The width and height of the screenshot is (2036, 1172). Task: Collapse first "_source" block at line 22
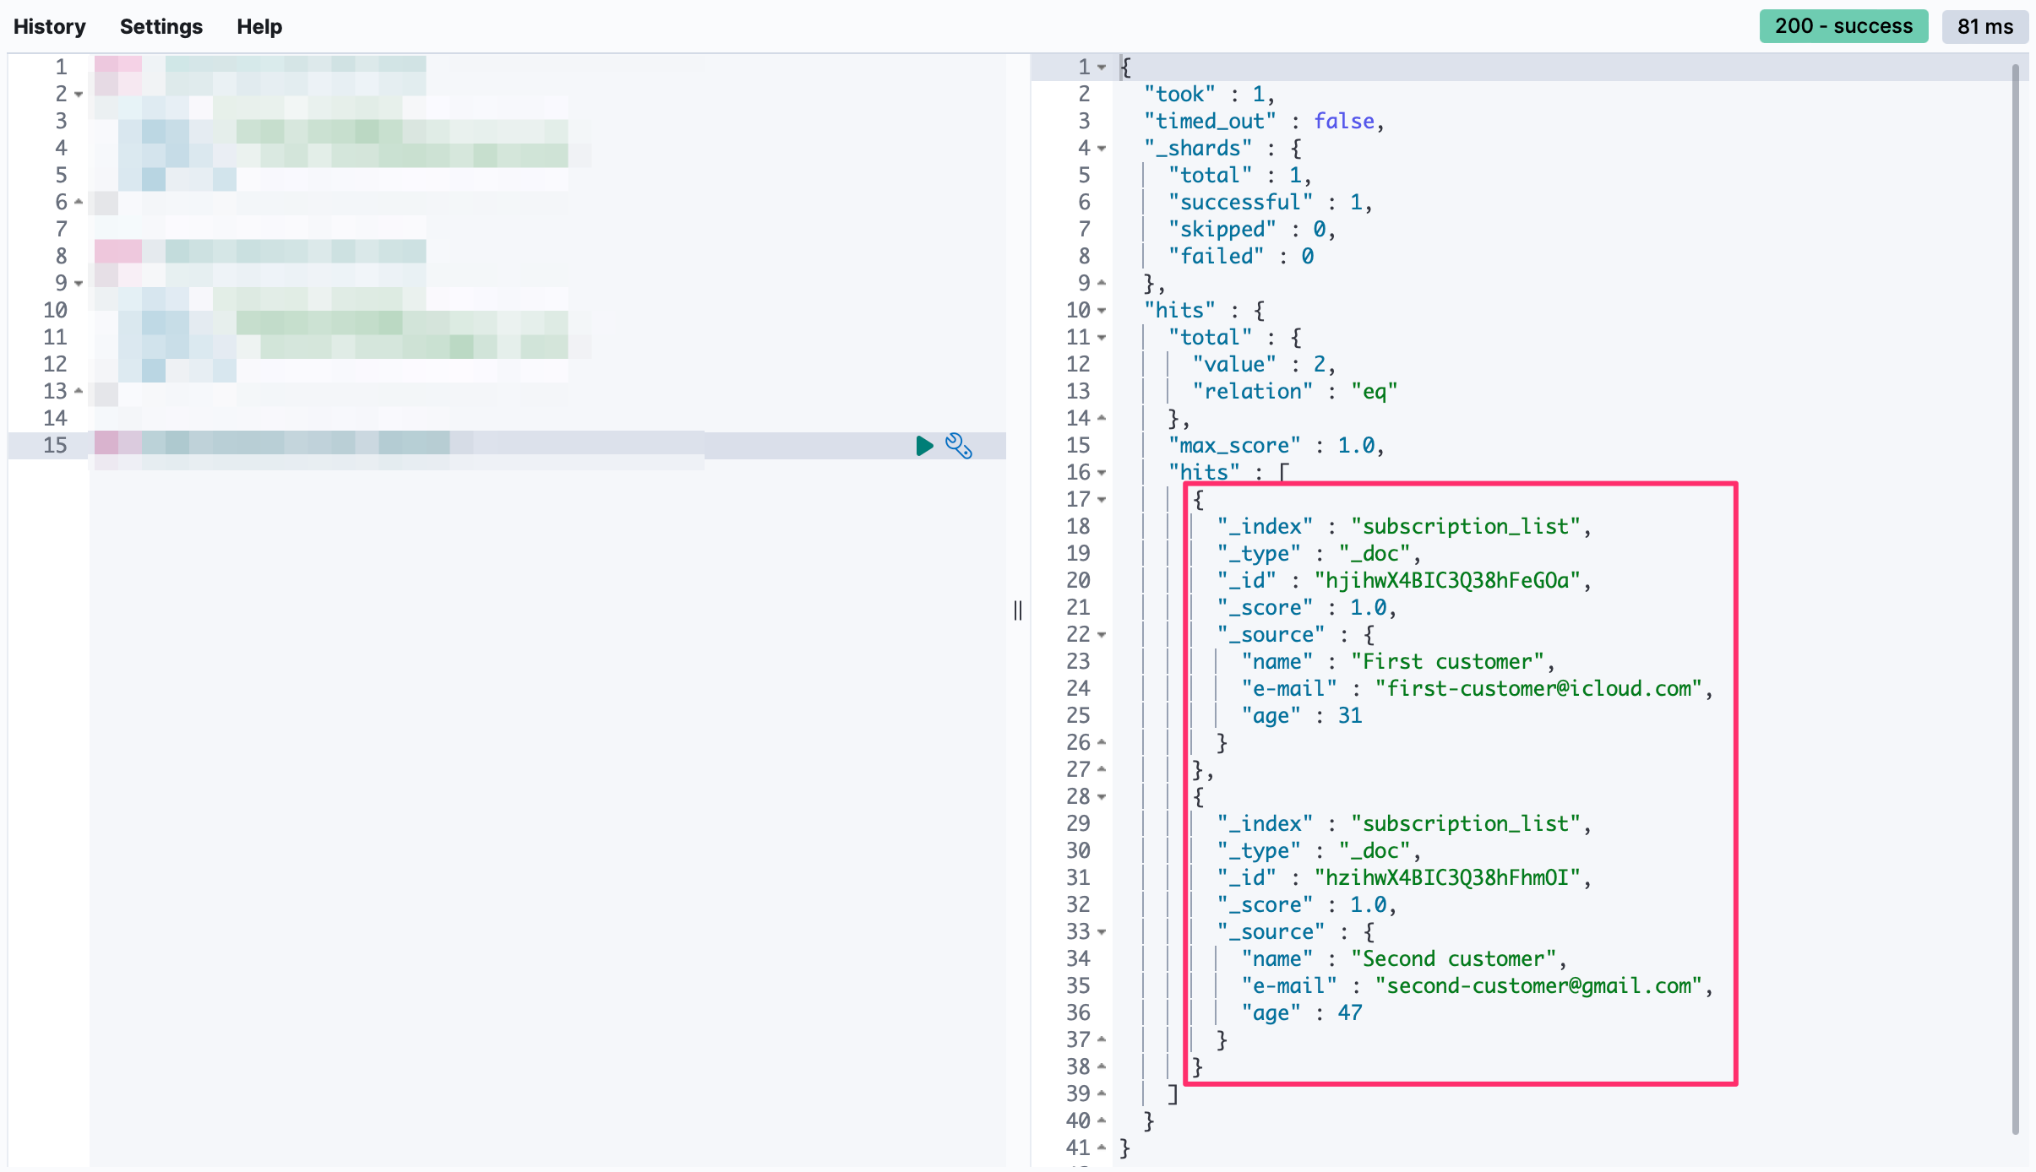point(1102,635)
